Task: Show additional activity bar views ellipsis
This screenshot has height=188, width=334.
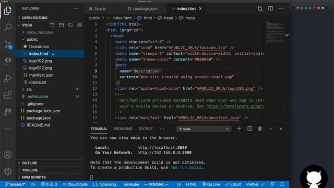Action: pos(8,129)
